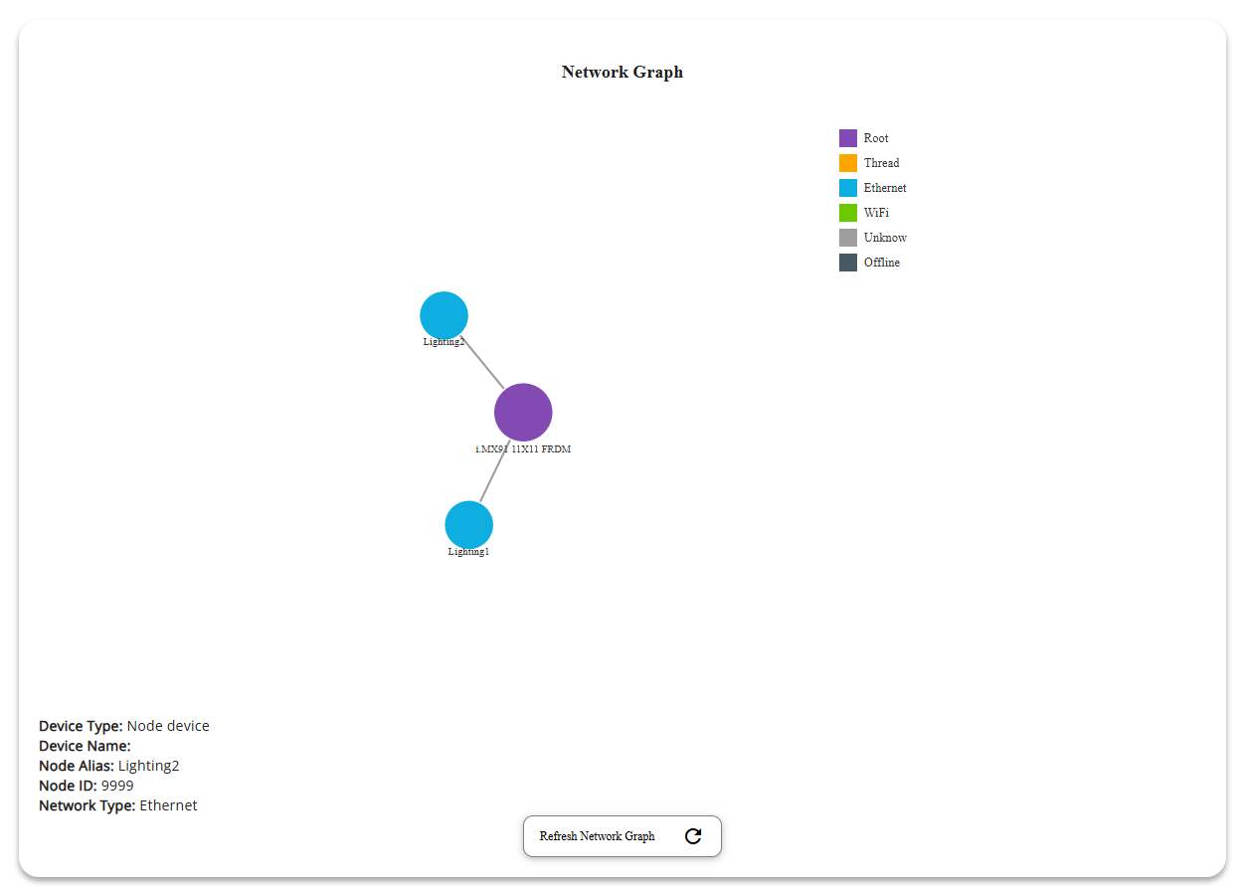Click the Network Type Ethernet info line

118,805
